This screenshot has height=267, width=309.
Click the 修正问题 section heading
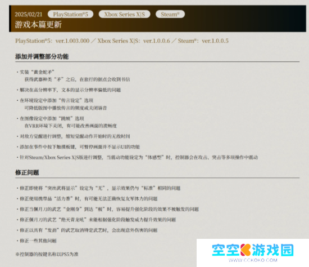(27, 172)
